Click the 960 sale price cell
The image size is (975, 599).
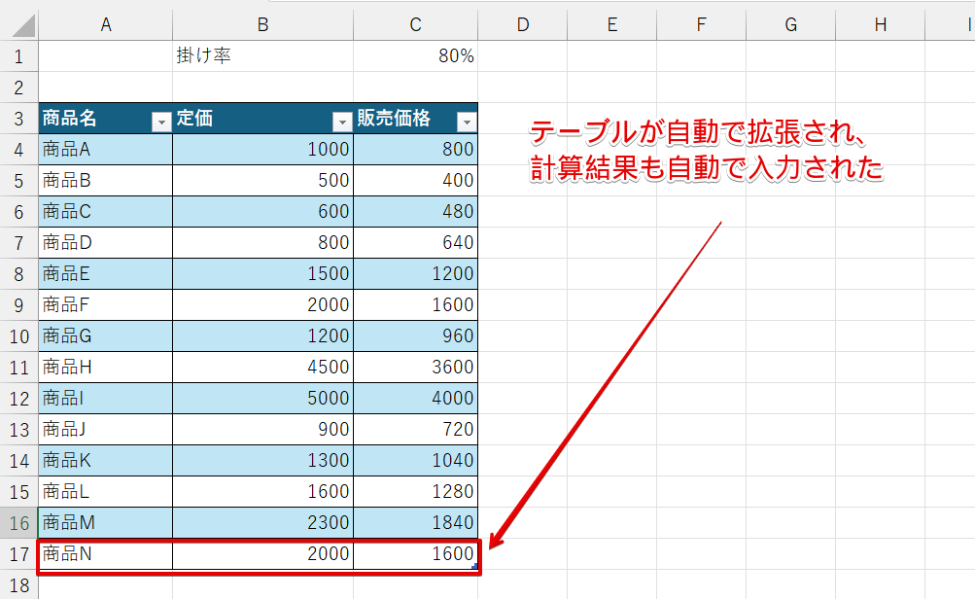point(415,335)
